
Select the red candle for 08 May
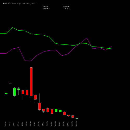point(48,110)
